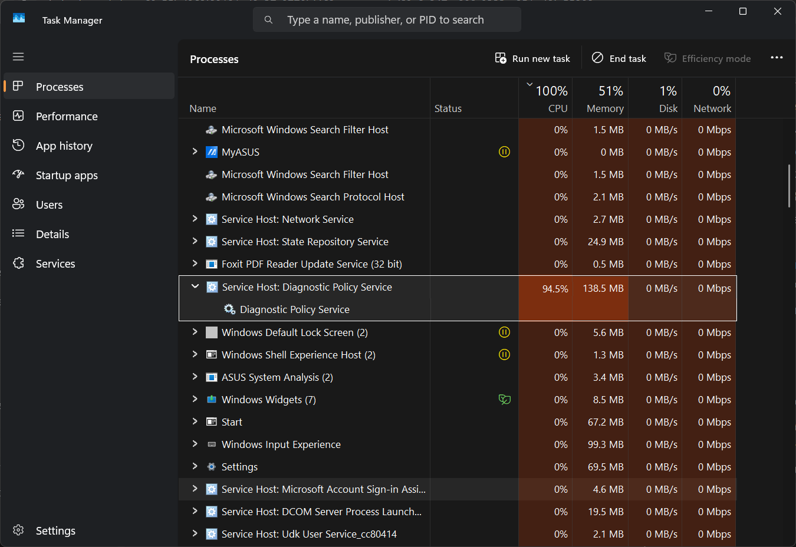Expand ASUS System Analysis (2) group
The width and height of the screenshot is (796, 547).
[x=195, y=377]
